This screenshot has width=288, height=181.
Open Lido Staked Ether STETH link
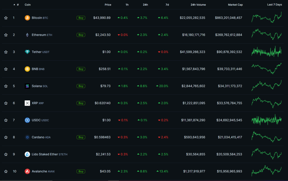(49, 154)
